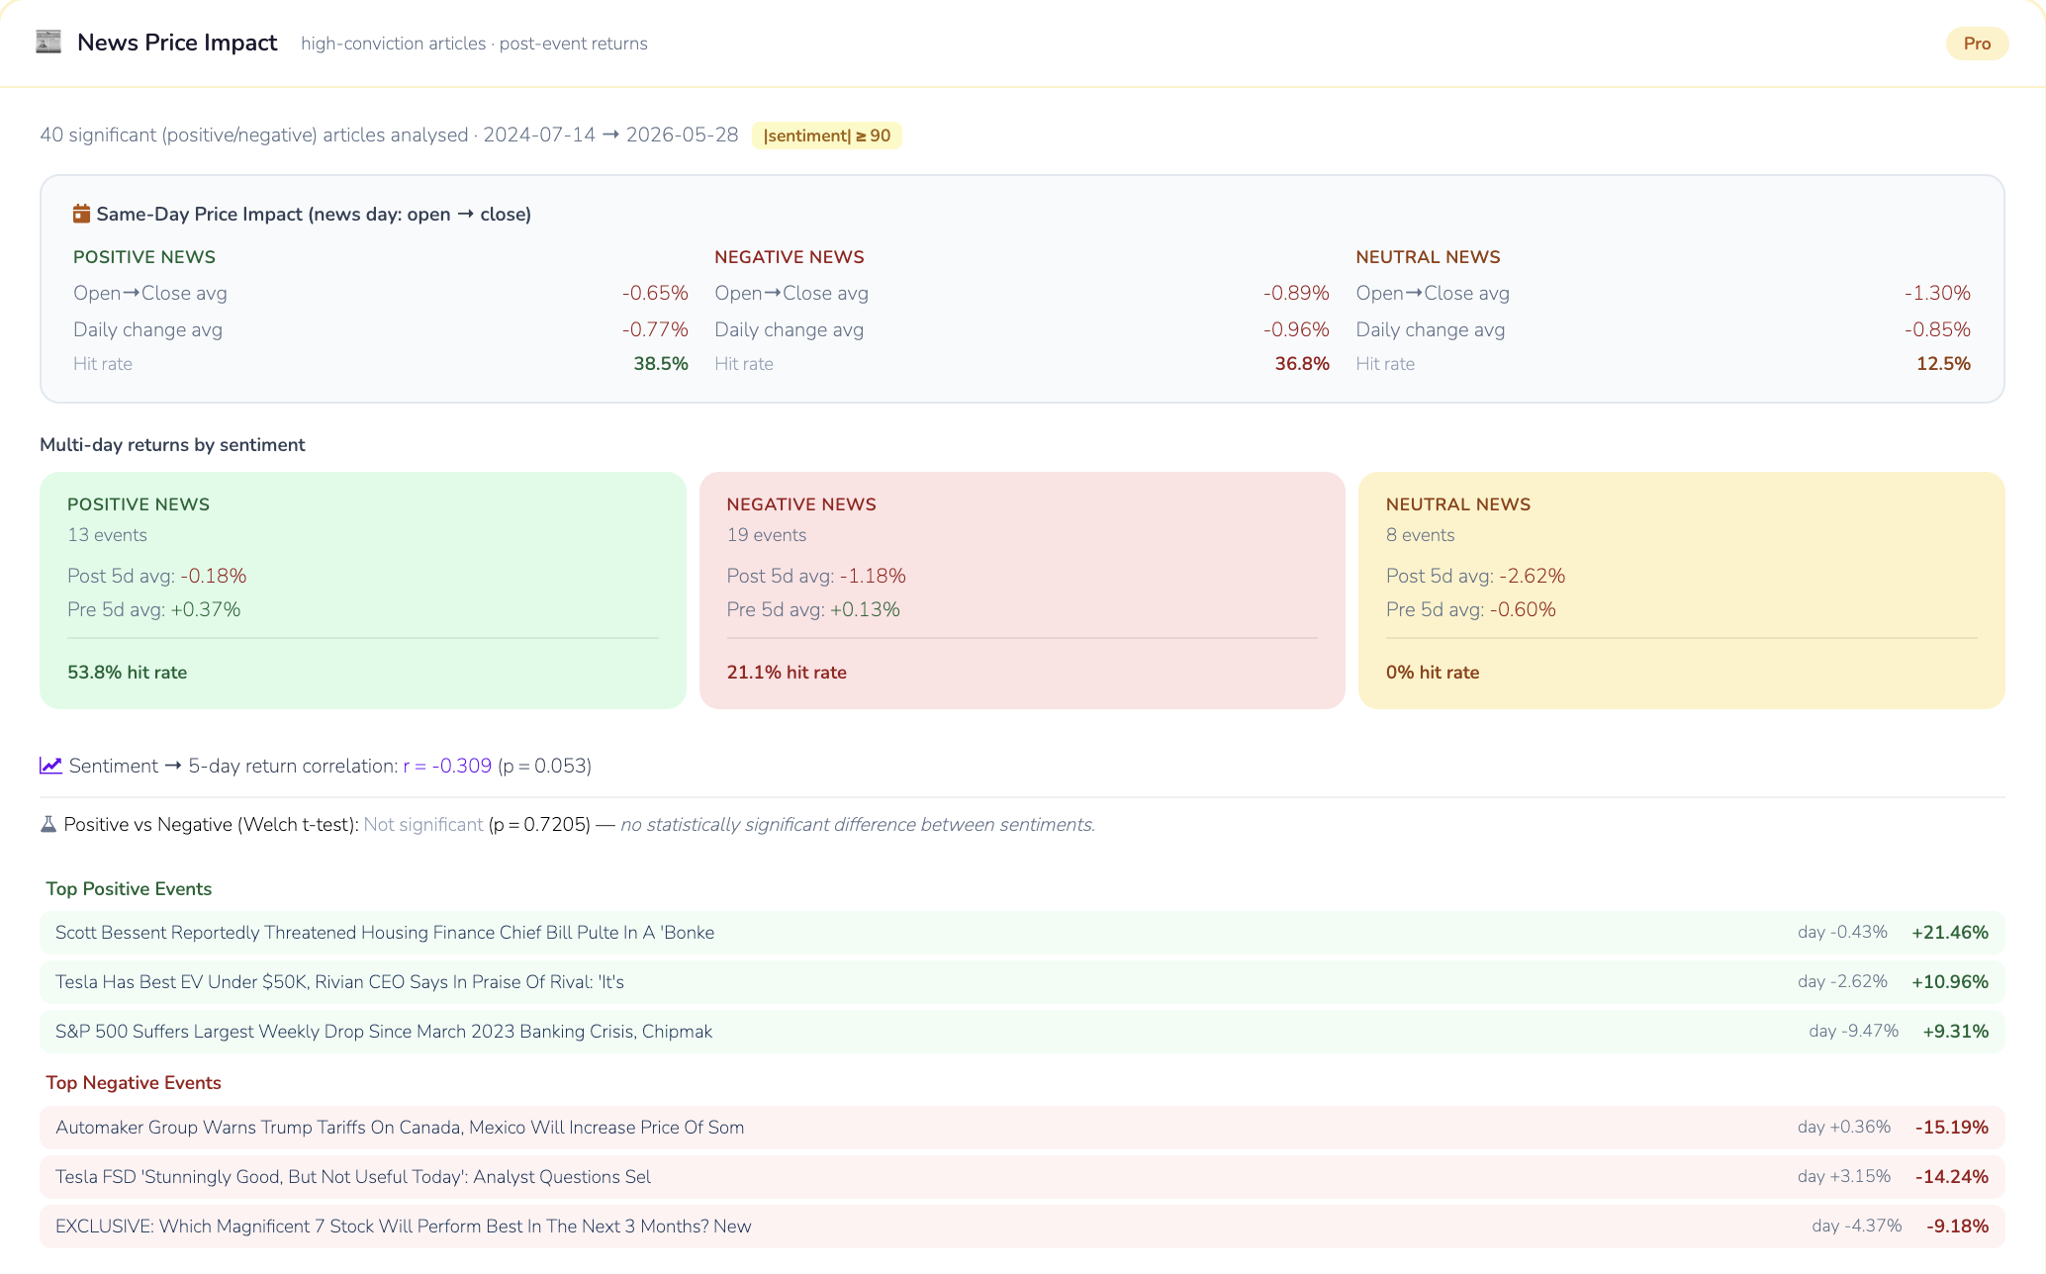Viewport: 2046px width, 1274px height.
Task: Click the newspaper icon beside News Price Impact
Action: point(48,43)
